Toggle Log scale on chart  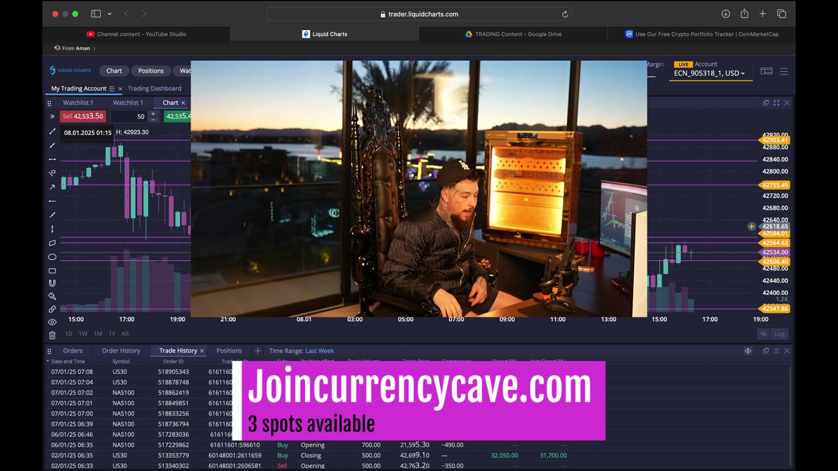pyautogui.click(x=779, y=334)
